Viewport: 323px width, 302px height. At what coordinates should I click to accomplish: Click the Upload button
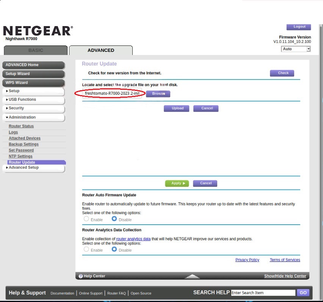coord(176,108)
